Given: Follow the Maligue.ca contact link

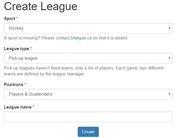Looking at the screenshot, I should pyautogui.click(x=81, y=38).
